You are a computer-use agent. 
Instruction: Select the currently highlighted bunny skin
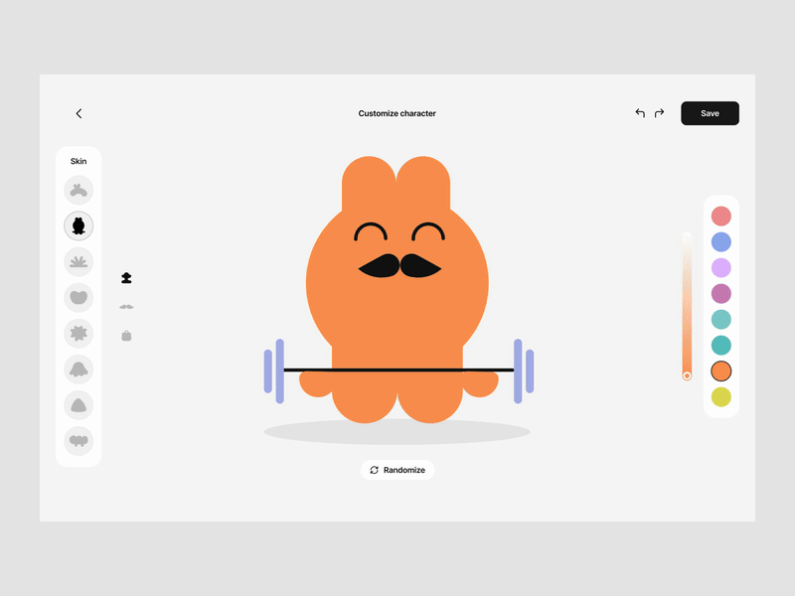79,226
